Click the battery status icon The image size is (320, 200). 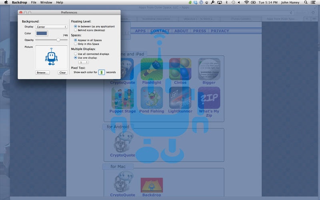253,2
